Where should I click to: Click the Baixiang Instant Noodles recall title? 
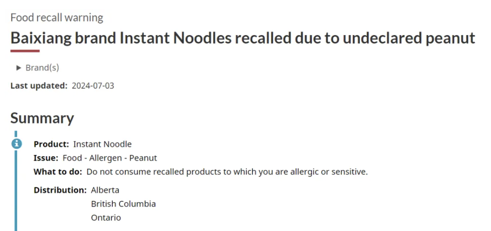(243, 38)
